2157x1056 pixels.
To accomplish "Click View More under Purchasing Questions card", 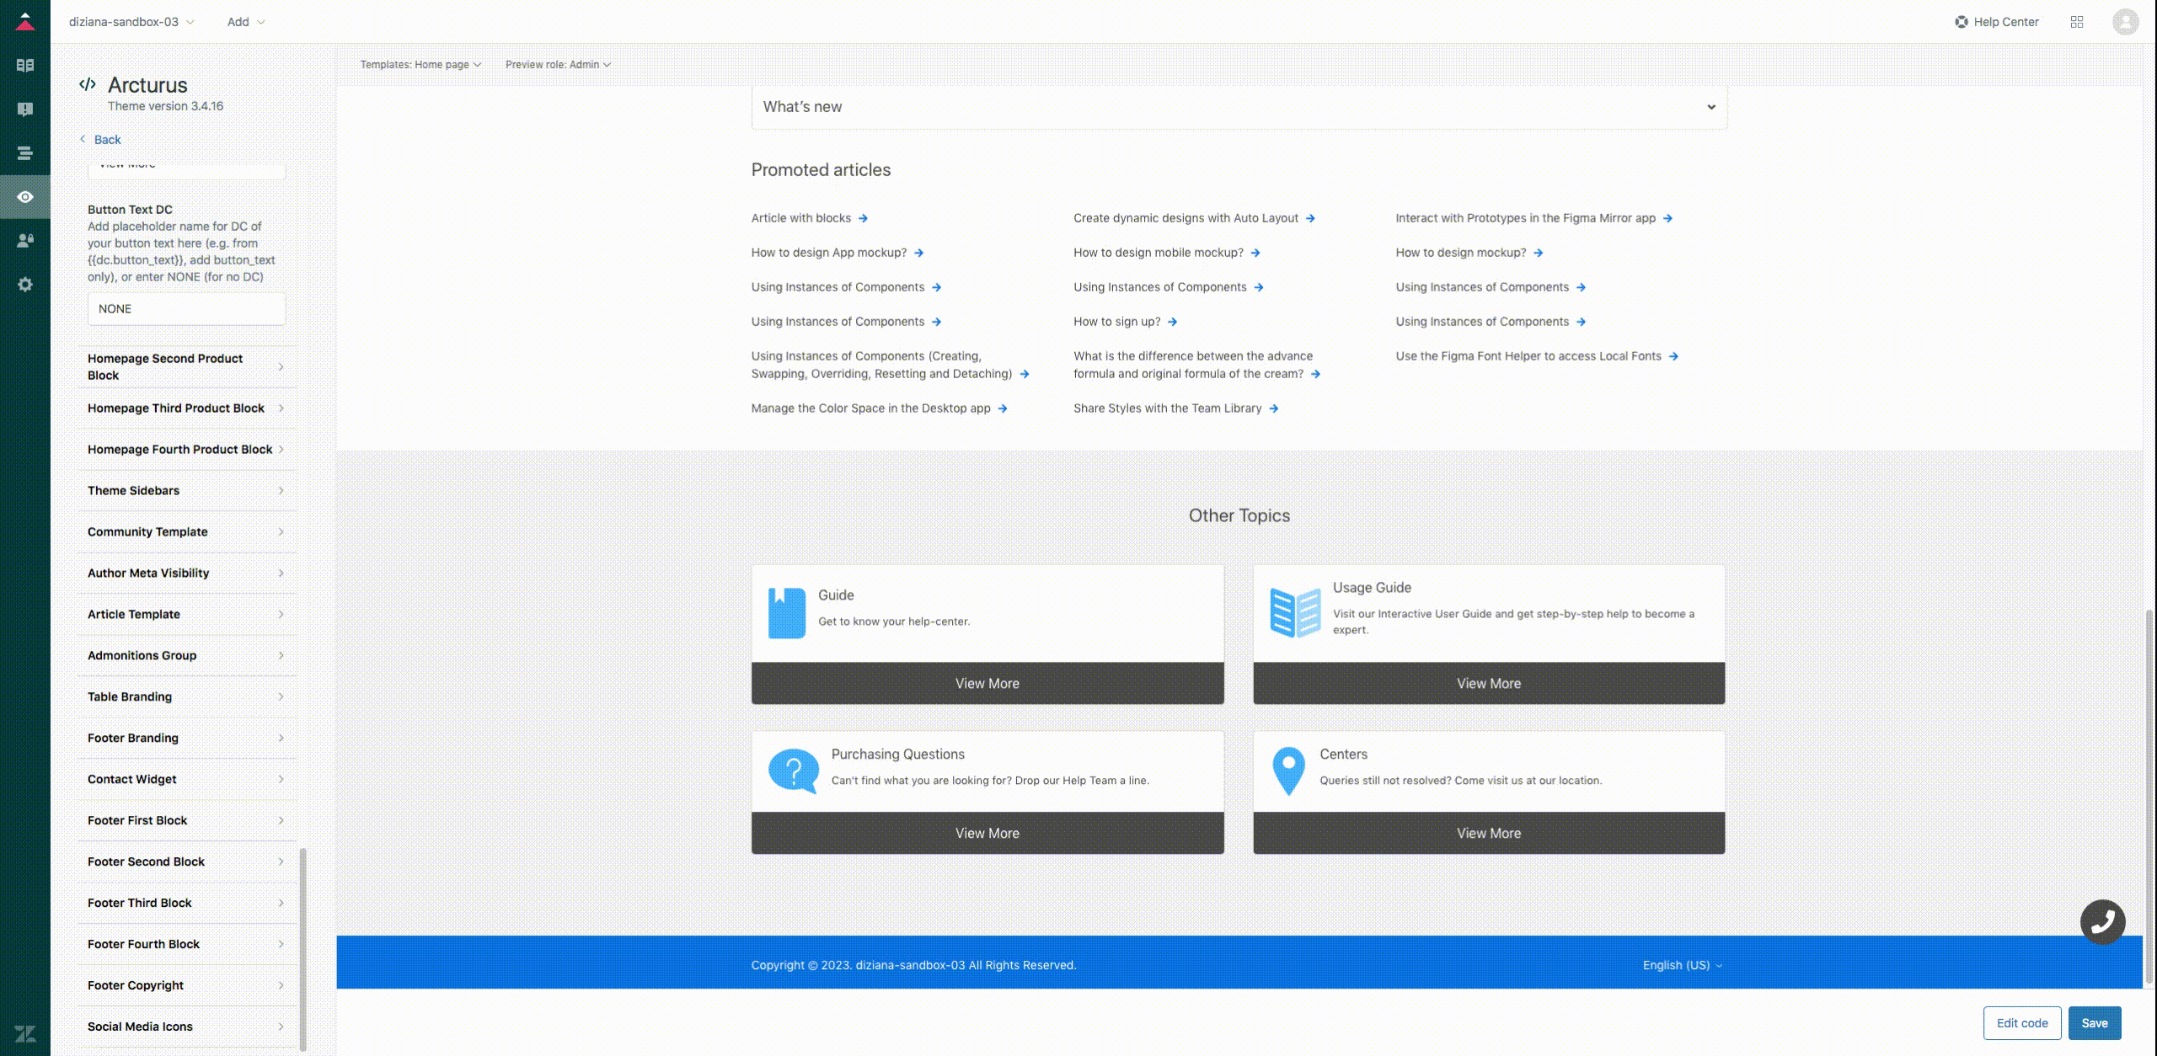I will point(988,833).
